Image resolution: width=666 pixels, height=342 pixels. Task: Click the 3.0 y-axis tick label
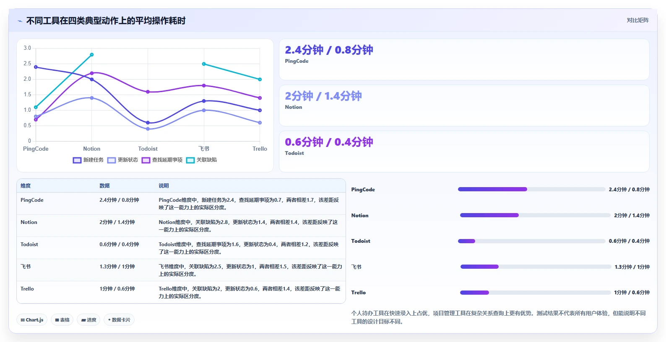point(27,48)
